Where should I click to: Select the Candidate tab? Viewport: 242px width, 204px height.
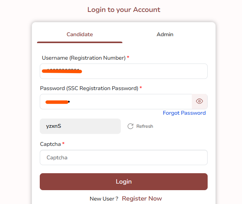(80, 34)
